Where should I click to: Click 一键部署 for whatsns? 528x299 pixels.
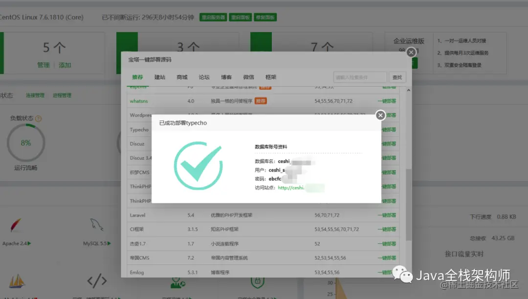tap(387, 101)
